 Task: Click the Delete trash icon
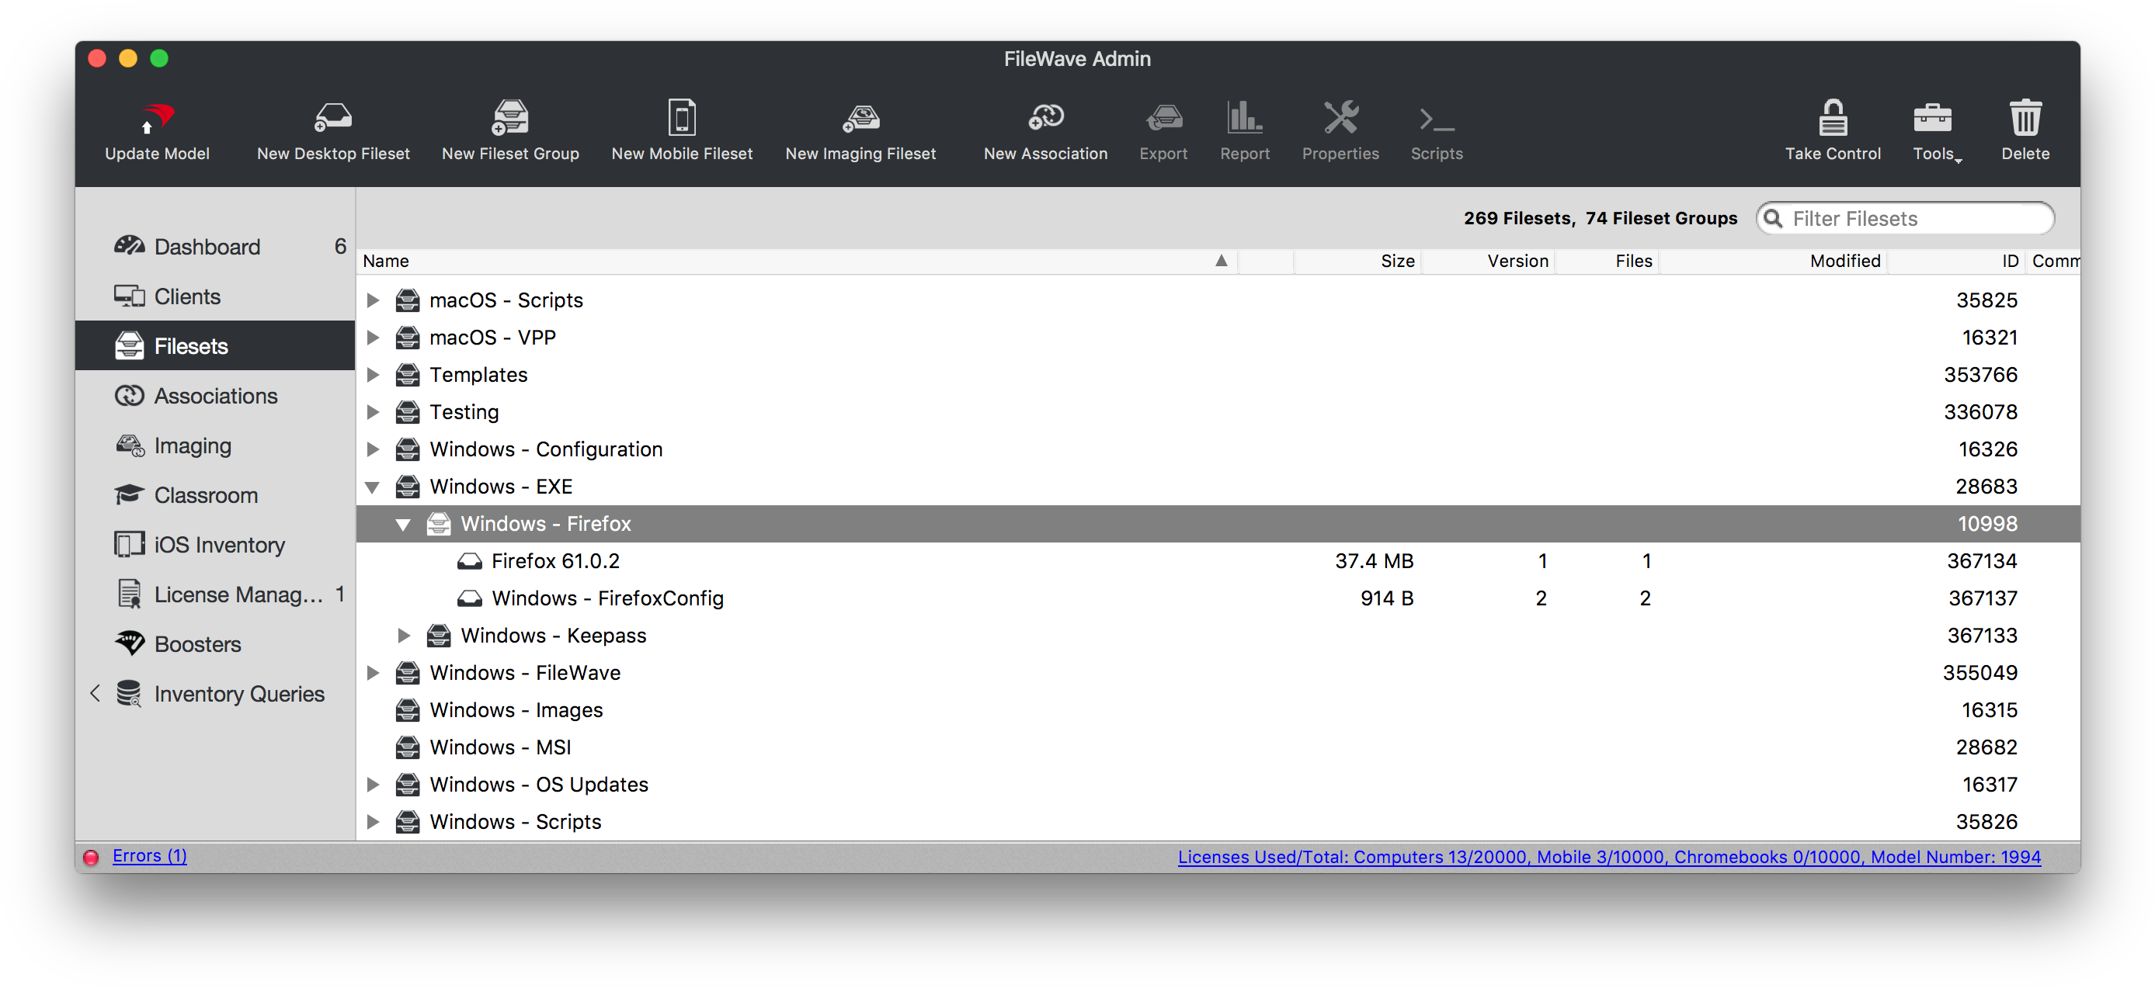click(x=2025, y=118)
